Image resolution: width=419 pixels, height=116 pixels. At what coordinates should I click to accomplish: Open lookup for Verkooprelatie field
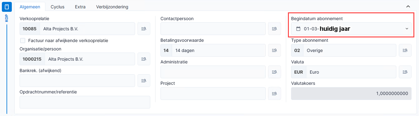(144, 28)
